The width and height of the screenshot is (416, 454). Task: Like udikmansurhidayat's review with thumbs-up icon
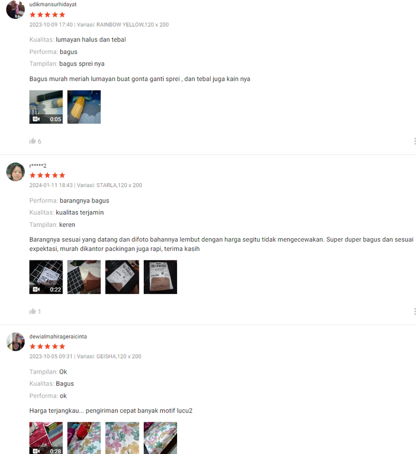point(33,141)
